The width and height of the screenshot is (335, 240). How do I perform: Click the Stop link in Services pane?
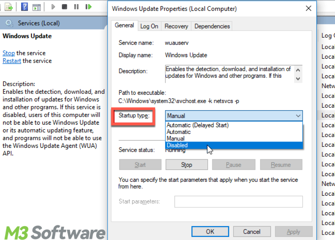point(9,53)
